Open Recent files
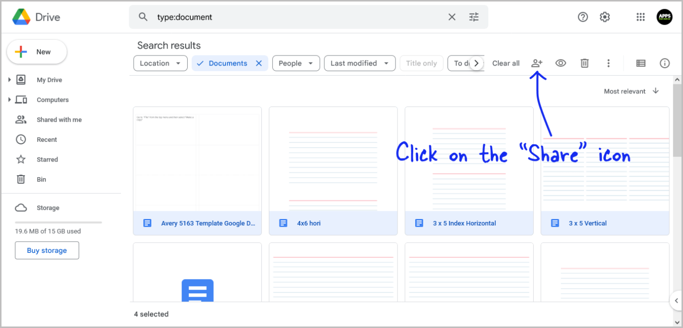Image resolution: width=683 pixels, height=328 pixels. point(47,140)
